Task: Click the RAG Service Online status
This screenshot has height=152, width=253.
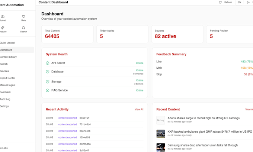Action: (x=140, y=90)
